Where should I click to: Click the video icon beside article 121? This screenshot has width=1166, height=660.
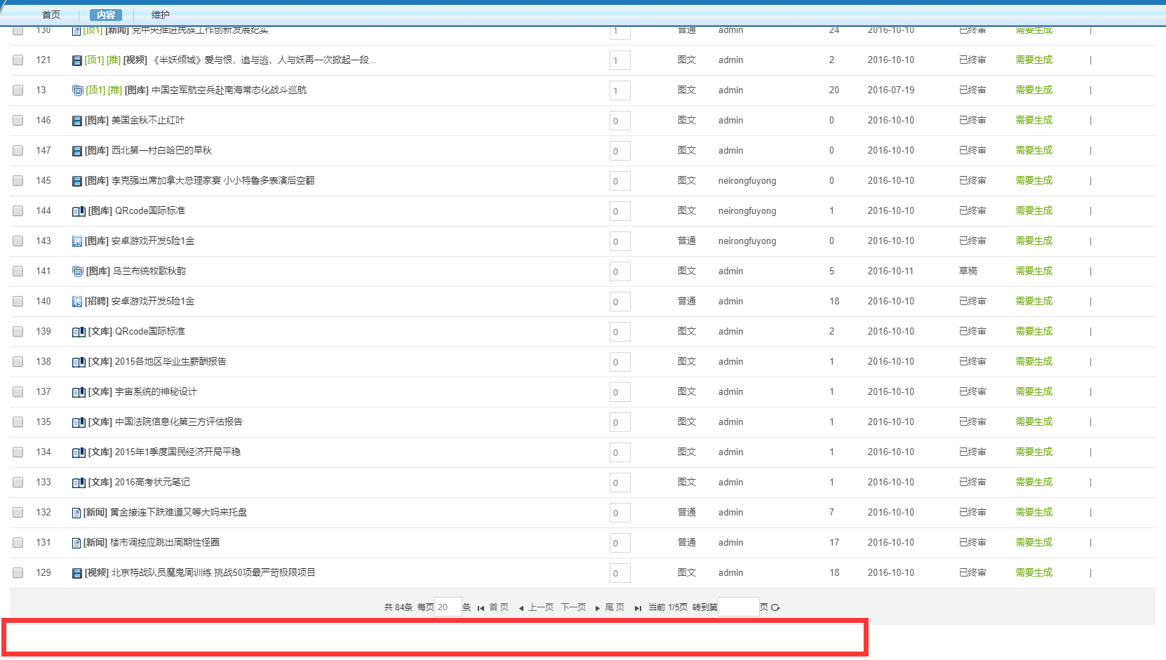coord(77,60)
